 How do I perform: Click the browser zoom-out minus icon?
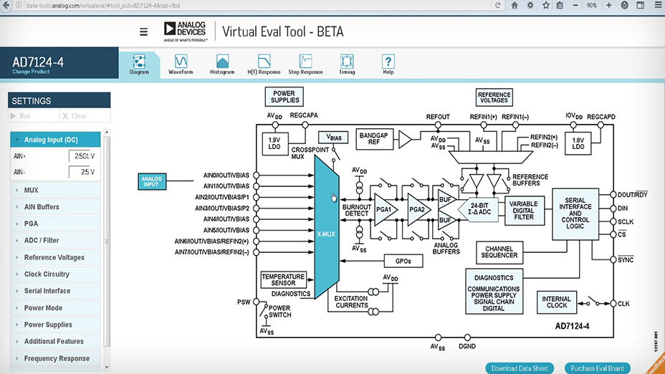pyautogui.click(x=575, y=6)
